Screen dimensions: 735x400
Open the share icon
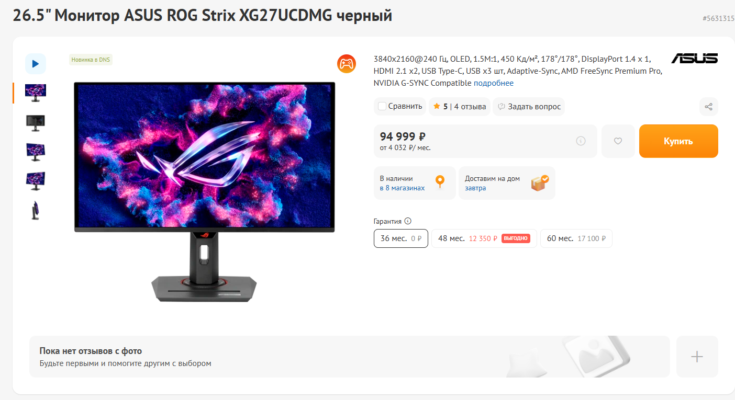[709, 107]
